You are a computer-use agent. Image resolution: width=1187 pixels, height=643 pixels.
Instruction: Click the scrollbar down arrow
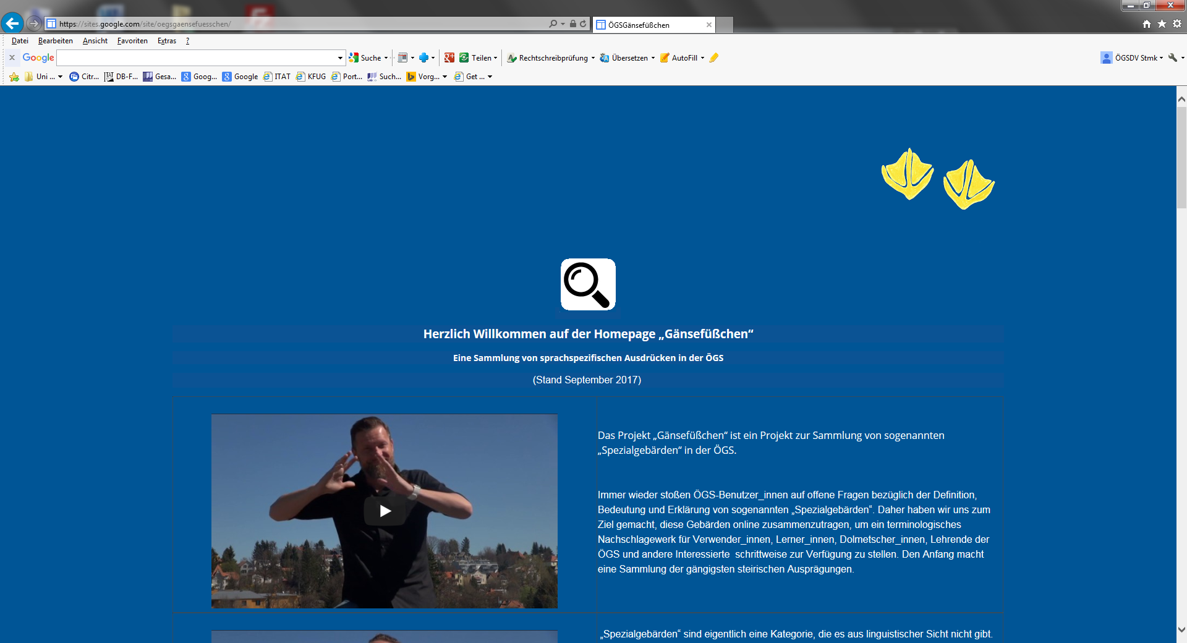[1181, 630]
